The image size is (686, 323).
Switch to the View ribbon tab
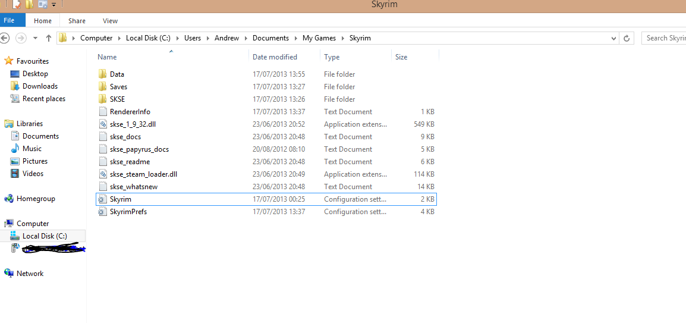pyautogui.click(x=110, y=21)
